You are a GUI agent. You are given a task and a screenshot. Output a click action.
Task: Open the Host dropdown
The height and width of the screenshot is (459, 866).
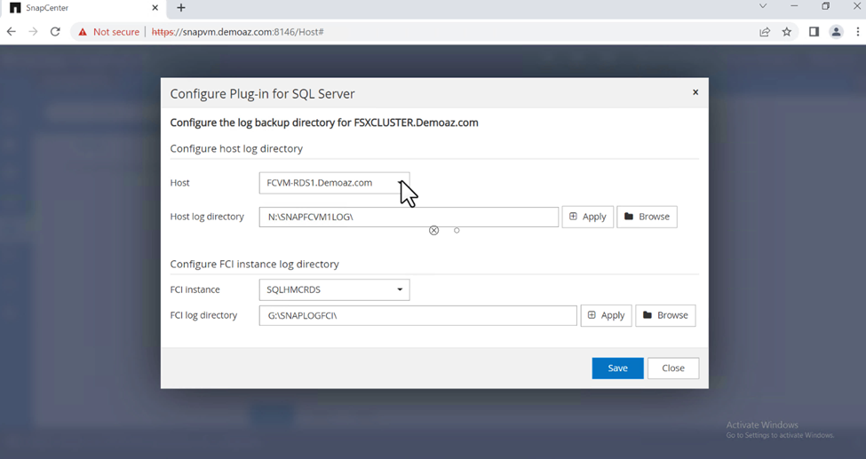[334, 183]
